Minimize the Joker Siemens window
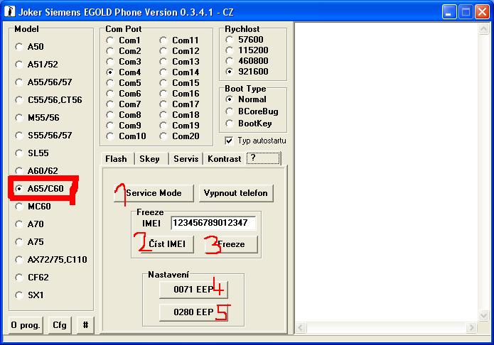The image size is (494, 345). 449,12
